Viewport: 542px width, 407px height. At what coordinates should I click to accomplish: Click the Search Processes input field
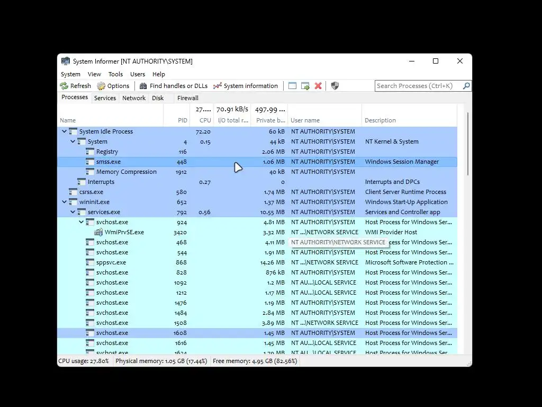click(x=419, y=86)
